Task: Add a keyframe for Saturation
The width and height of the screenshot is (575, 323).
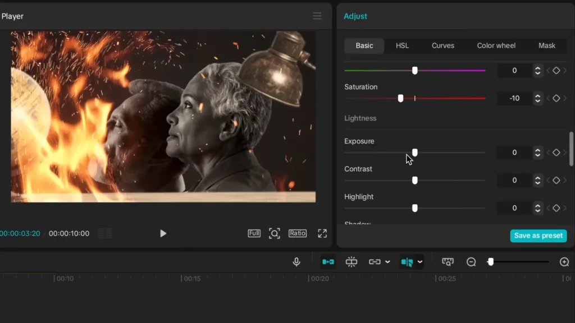Action: 556,98
